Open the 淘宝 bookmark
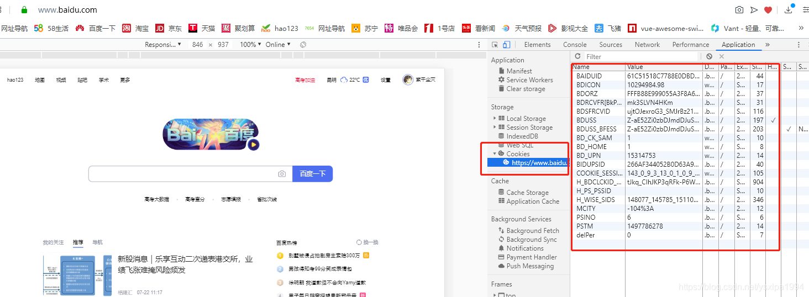 tap(135, 28)
